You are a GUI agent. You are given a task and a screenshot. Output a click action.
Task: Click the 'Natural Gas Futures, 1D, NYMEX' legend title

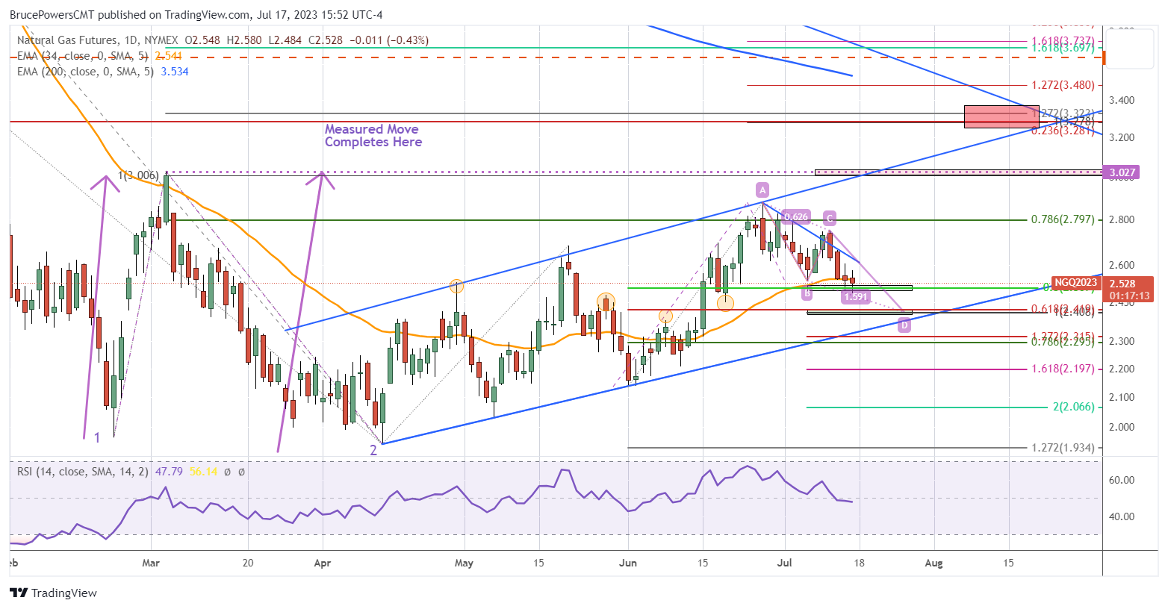click(97, 40)
